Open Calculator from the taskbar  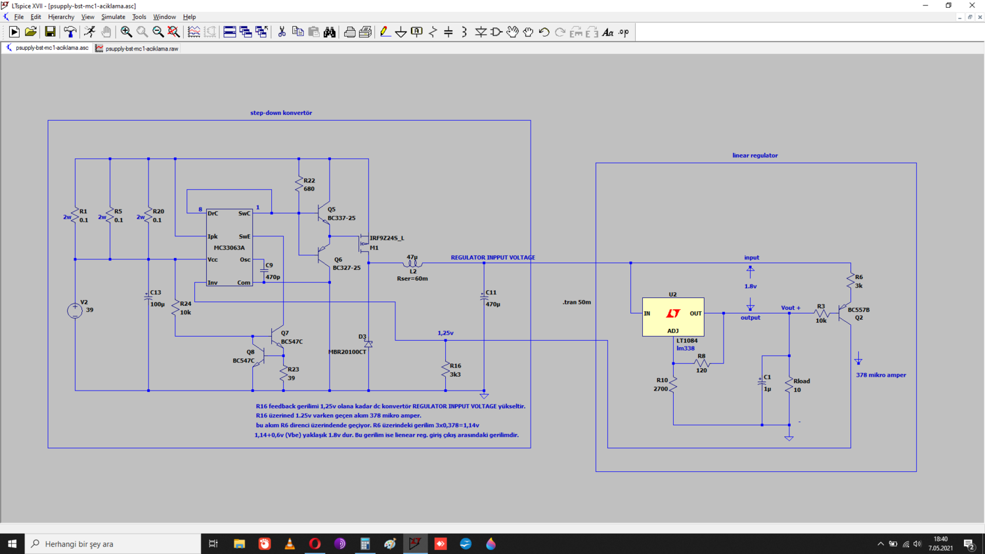pyautogui.click(x=365, y=543)
